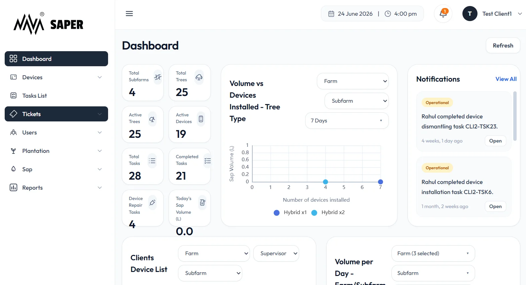The width and height of the screenshot is (526, 285).
Task: Click the user avatar T icon
Action: [470, 14]
